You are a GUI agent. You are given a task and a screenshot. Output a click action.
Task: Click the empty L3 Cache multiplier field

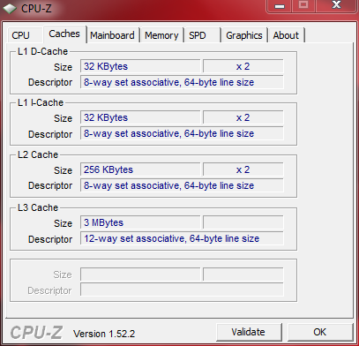[x=243, y=222]
